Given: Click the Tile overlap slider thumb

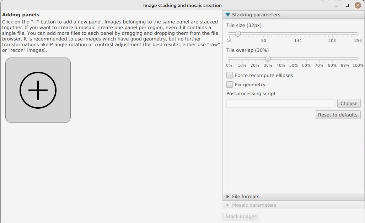Looking at the screenshot, I should coord(268,59).
